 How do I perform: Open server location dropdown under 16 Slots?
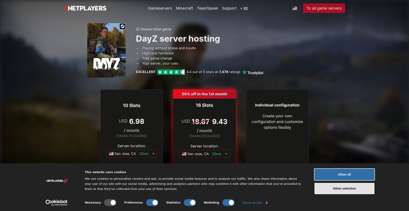[204, 154]
